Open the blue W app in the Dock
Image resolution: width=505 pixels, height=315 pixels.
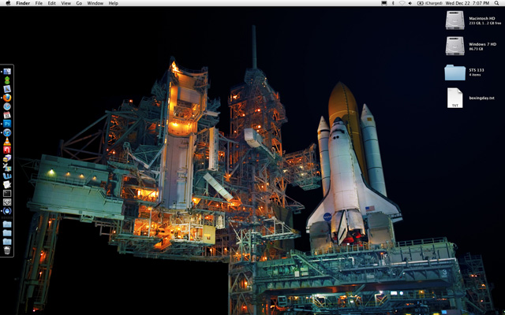pyautogui.click(x=7, y=176)
